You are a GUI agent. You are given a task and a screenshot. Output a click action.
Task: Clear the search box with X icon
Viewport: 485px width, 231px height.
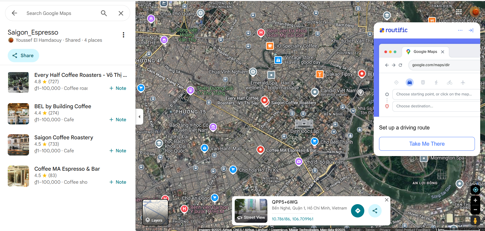[121, 13]
